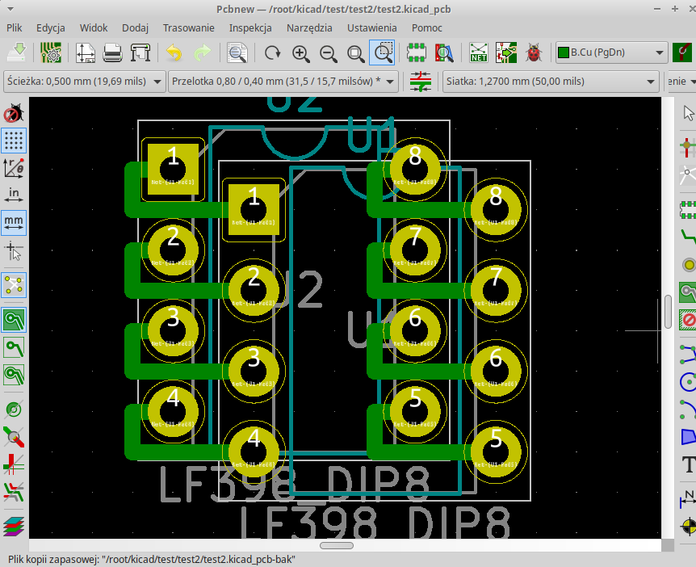Click the Save board icon
The height and width of the screenshot is (567, 696).
click(x=17, y=52)
